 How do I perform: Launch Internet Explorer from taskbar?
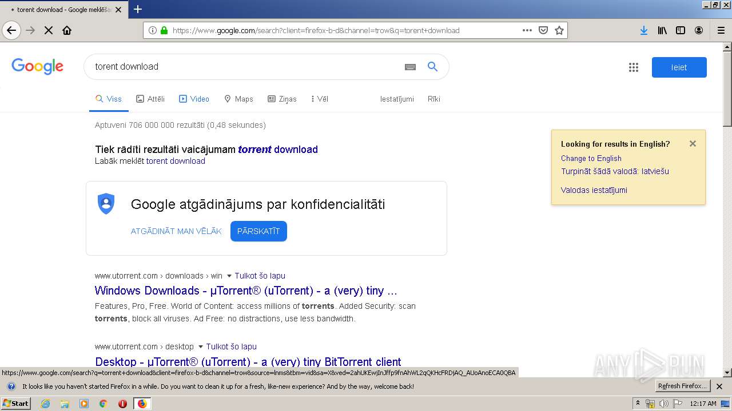[x=46, y=404]
